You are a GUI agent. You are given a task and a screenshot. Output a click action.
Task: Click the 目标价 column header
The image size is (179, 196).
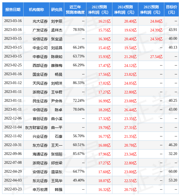171,10
